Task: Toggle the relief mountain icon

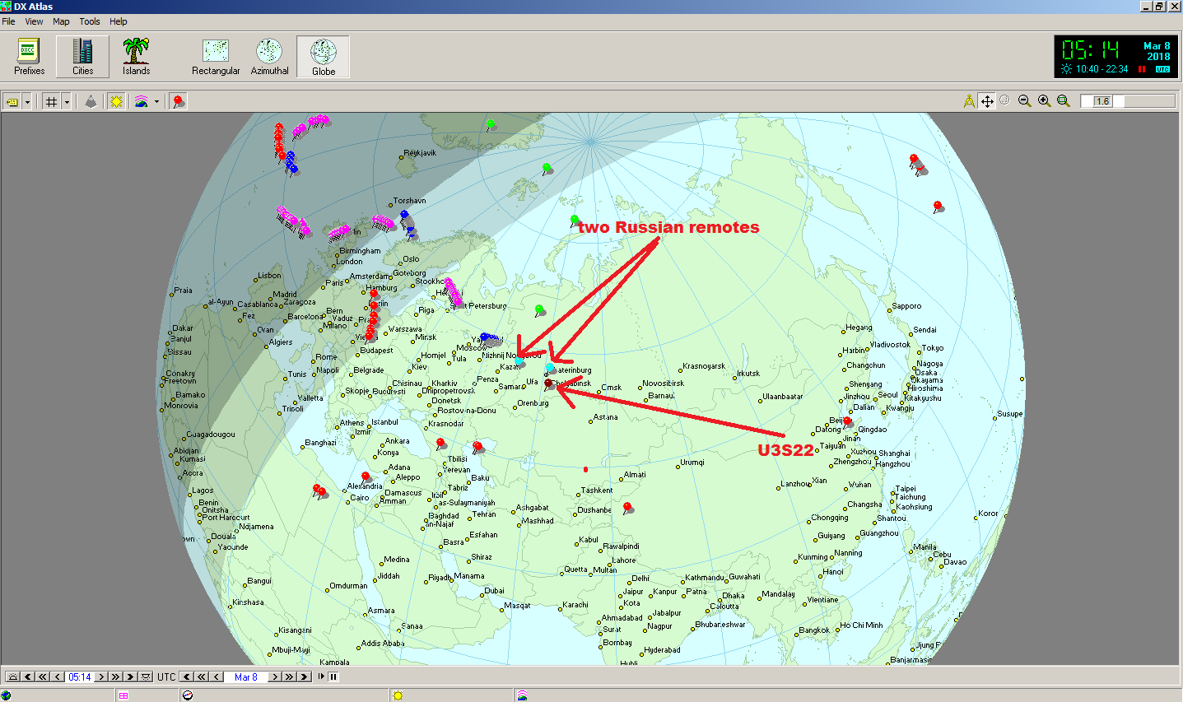Action: tap(91, 101)
